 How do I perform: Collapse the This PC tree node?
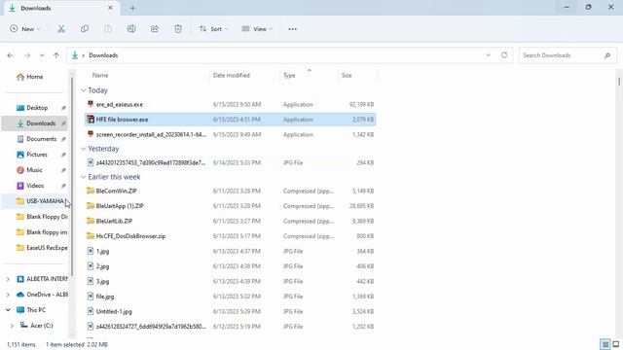[x=8, y=310]
